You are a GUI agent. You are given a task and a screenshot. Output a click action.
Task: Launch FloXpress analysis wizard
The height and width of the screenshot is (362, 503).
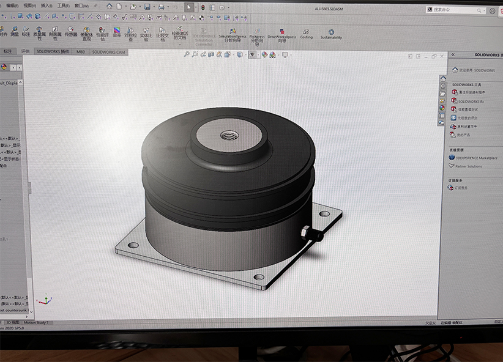tap(256, 36)
